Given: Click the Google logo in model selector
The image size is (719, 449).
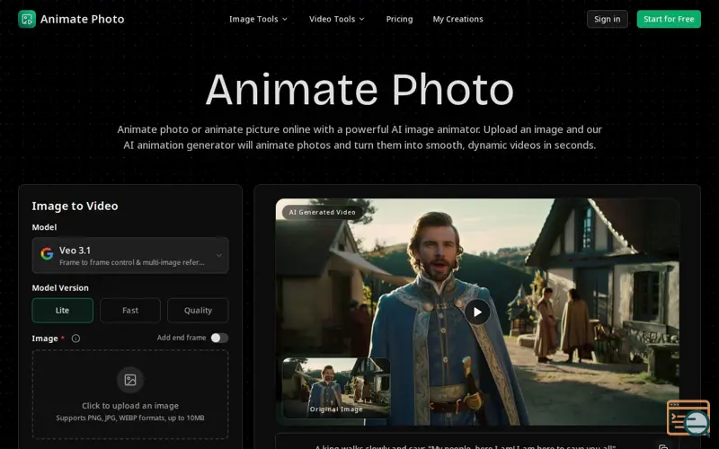Looking at the screenshot, I should (47, 253).
